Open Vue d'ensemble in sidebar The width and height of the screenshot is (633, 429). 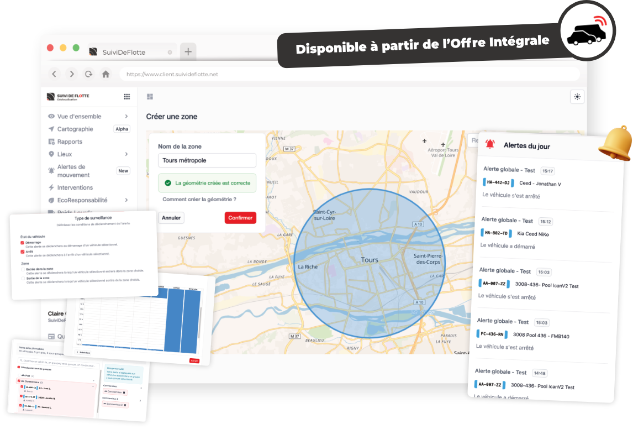point(79,116)
